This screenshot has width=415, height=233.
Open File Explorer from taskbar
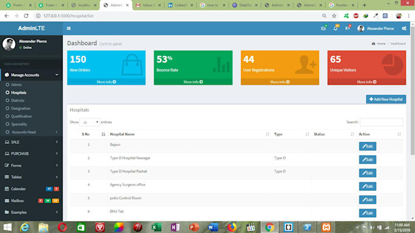43,227
